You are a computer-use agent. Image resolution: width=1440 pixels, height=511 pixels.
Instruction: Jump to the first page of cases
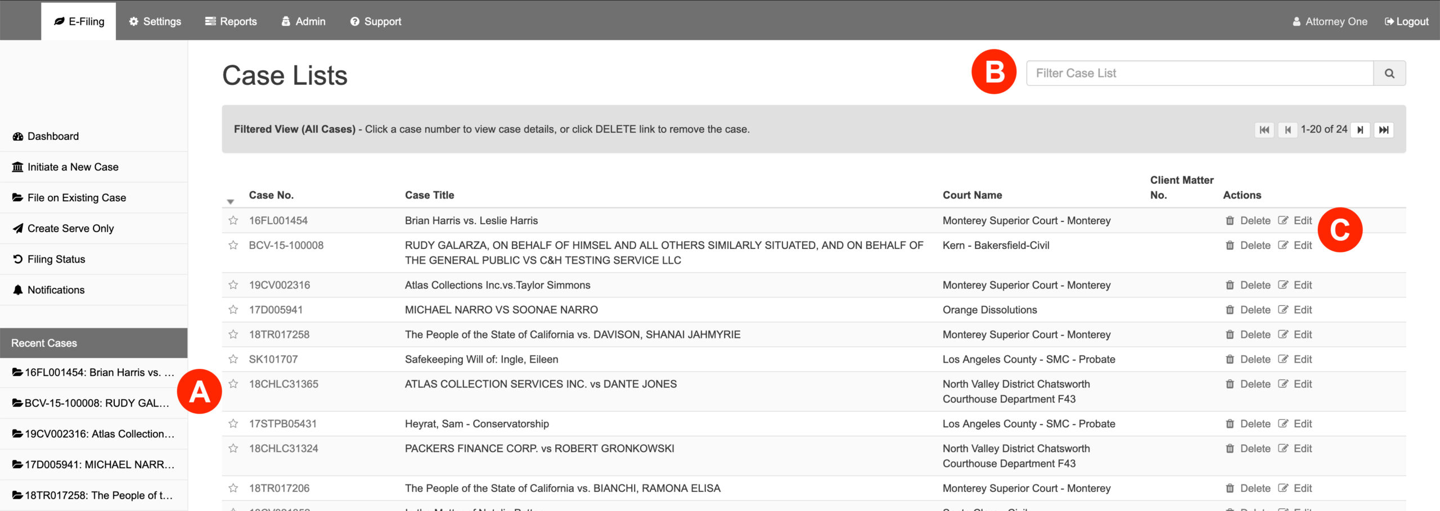[1264, 130]
